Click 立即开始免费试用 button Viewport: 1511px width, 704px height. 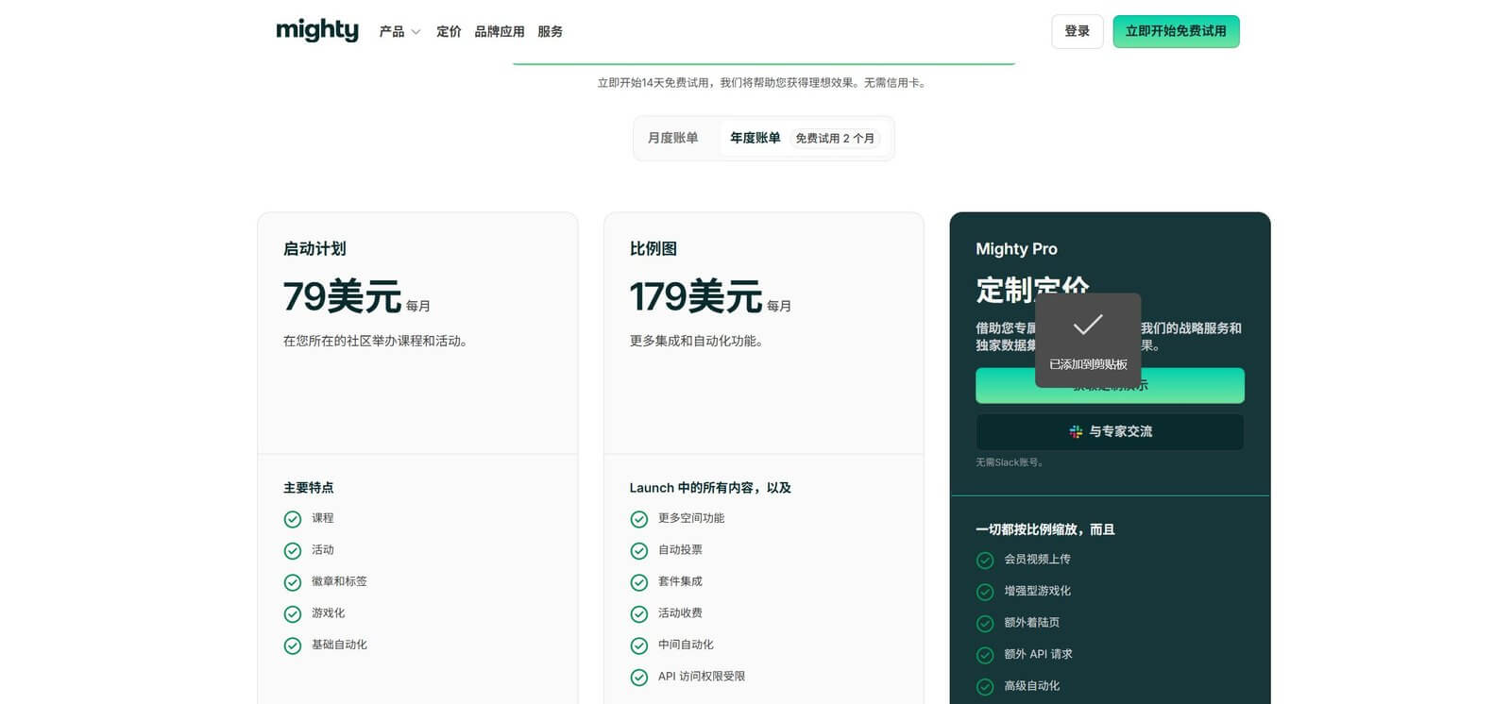coord(1176,31)
